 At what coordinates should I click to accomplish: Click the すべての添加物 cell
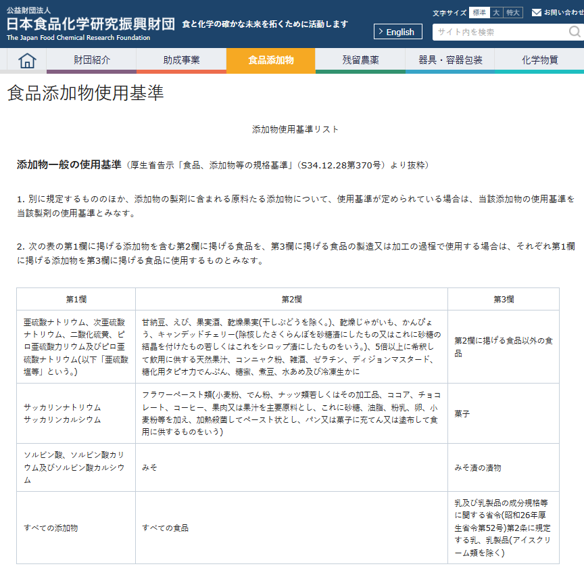pyautogui.click(x=76, y=528)
